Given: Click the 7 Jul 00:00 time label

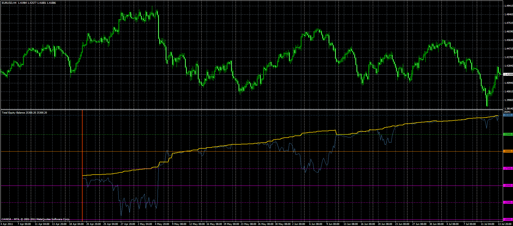Looking at the screenshot, I should pos(470,224).
